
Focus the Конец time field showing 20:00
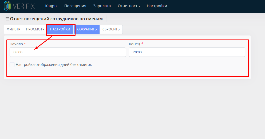coord(187,52)
